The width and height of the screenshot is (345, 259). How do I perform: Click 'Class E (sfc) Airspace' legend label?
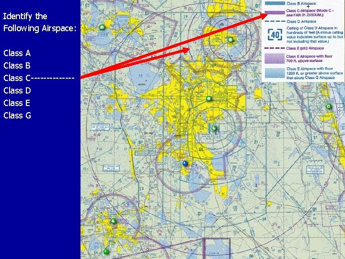pos(305,48)
